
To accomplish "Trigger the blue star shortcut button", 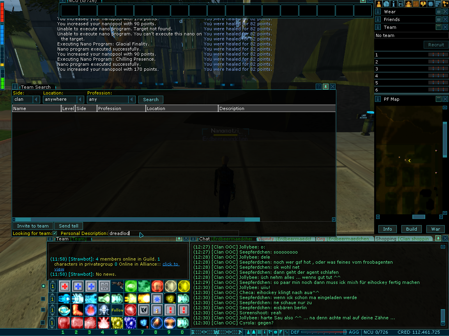I will point(157,299).
